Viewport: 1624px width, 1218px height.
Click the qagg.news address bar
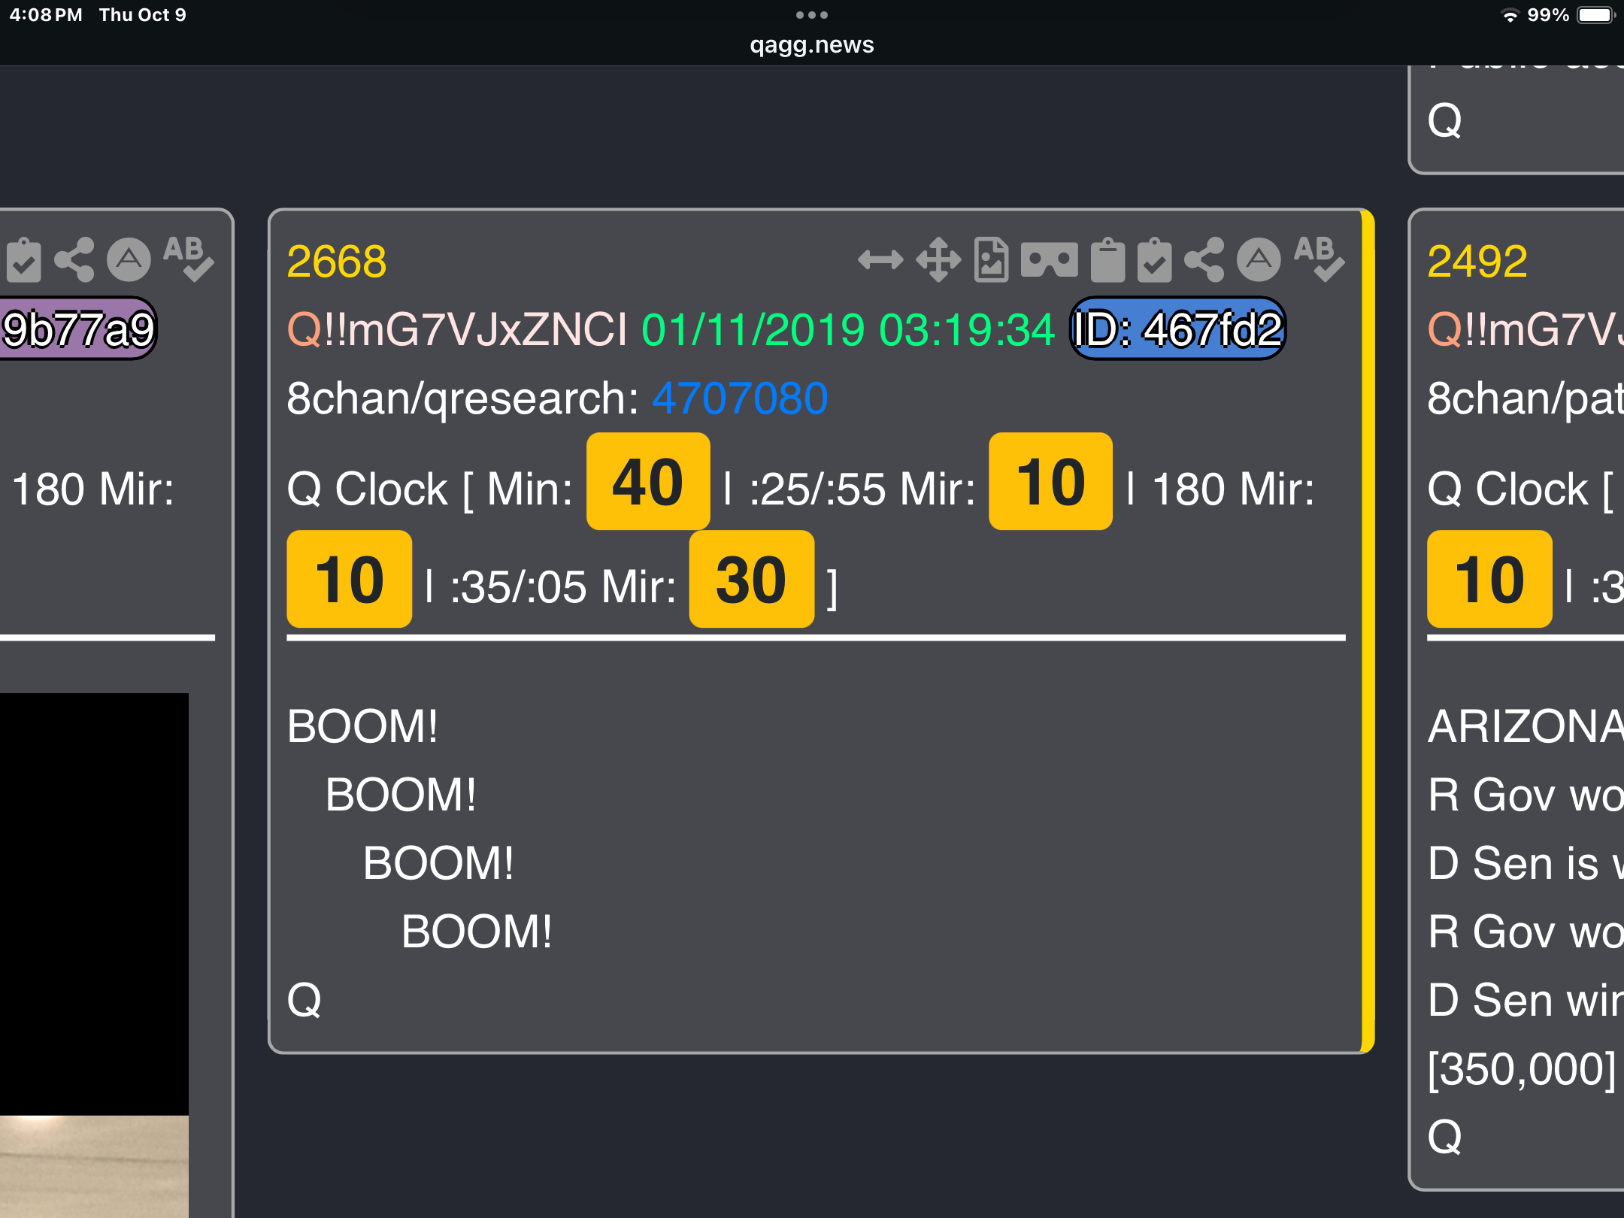point(811,45)
